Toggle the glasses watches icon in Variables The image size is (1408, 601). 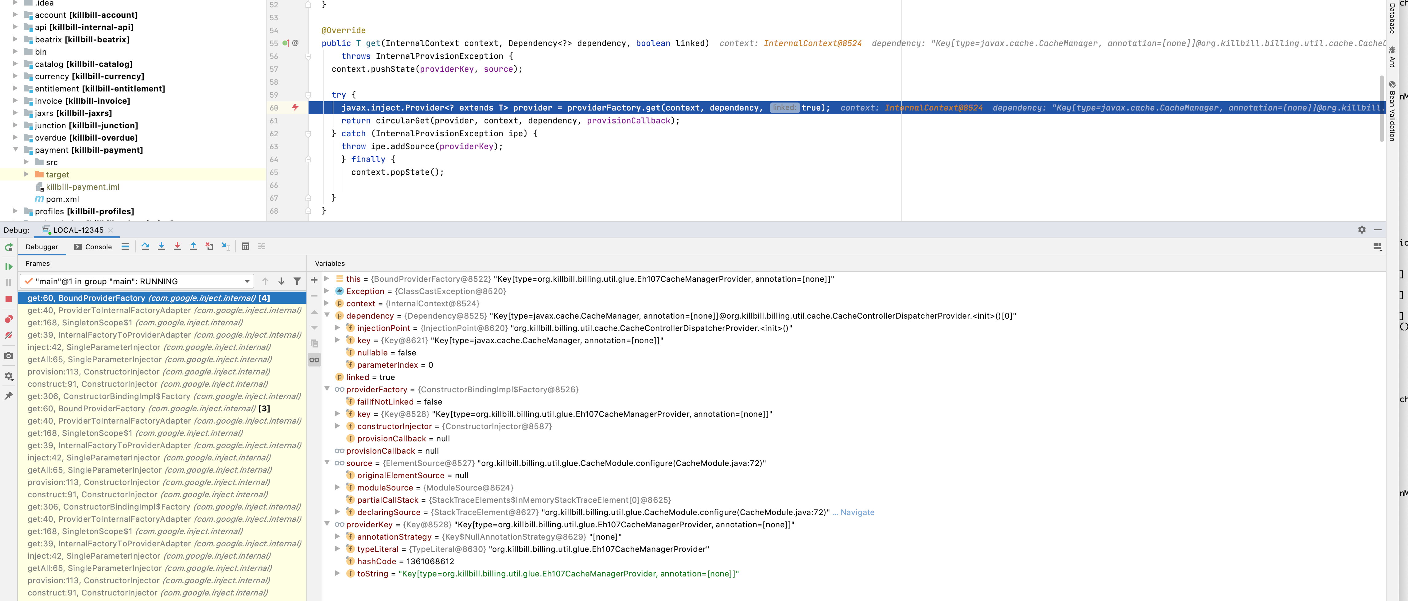(x=314, y=359)
